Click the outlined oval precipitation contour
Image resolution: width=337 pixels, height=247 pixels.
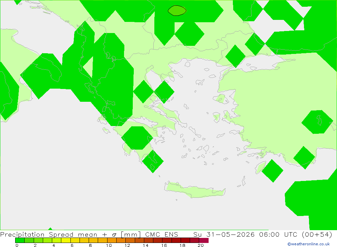click(x=177, y=10)
